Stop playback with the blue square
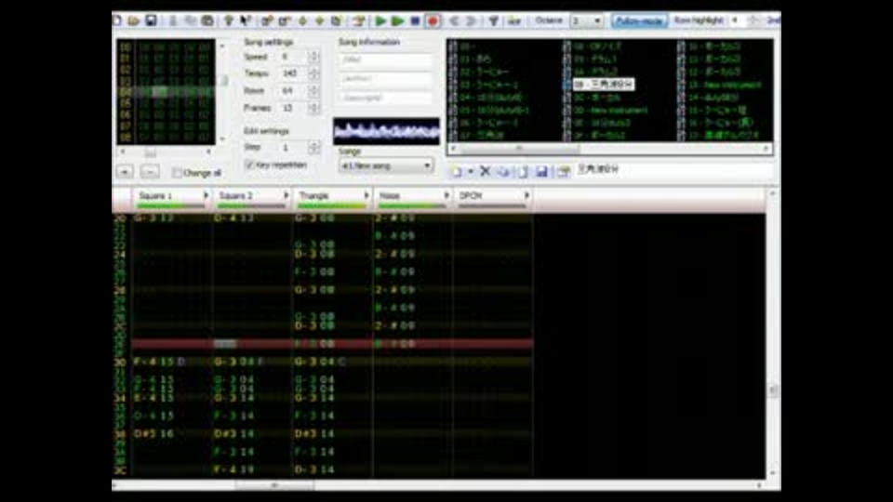Screen dimensions: 893x502 coord(415,21)
